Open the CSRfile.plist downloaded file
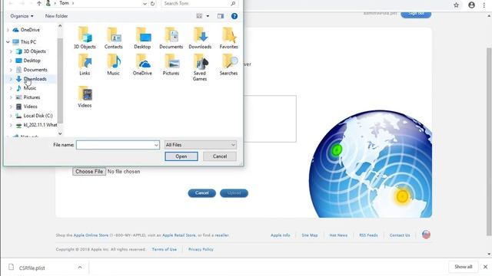This screenshot has width=492, height=276. click(x=32, y=268)
